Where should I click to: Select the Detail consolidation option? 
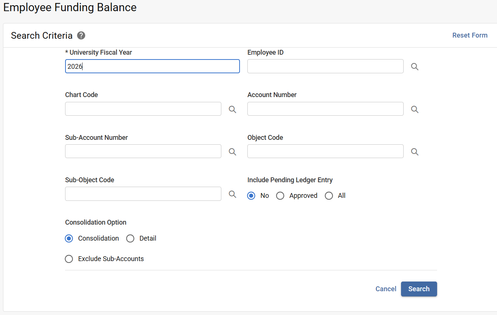130,238
